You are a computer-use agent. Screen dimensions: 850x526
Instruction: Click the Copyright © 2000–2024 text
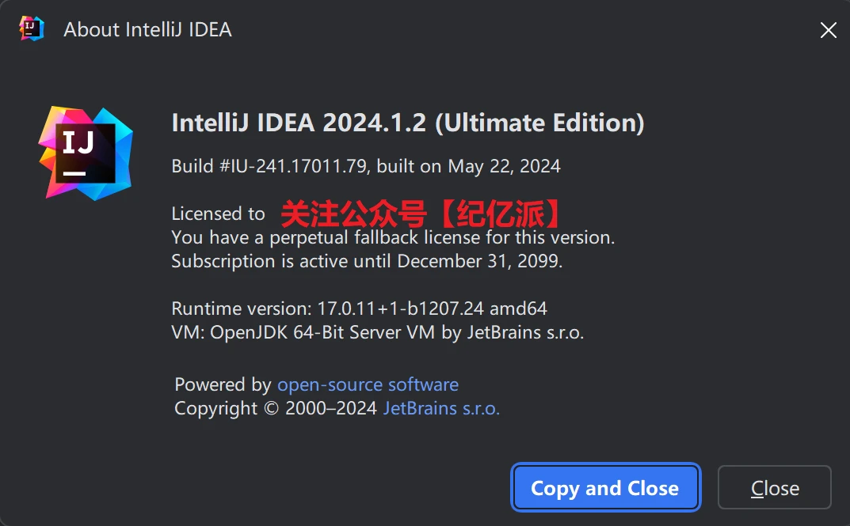coord(276,408)
